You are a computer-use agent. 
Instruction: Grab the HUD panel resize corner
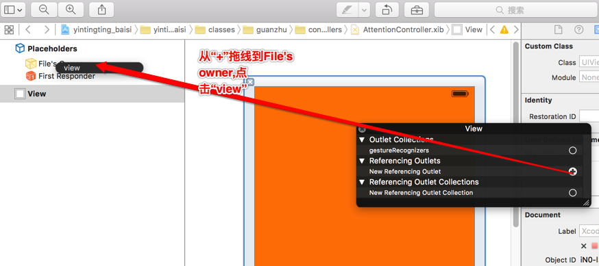[586, 203]
